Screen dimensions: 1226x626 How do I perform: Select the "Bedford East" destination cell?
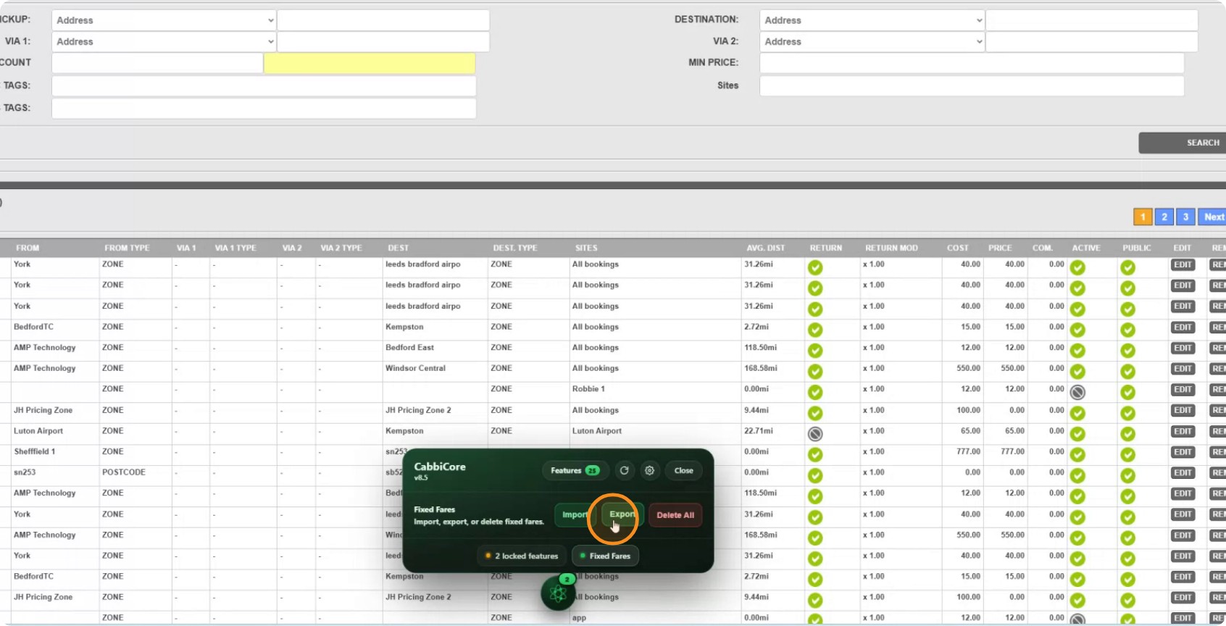point(409,347)
